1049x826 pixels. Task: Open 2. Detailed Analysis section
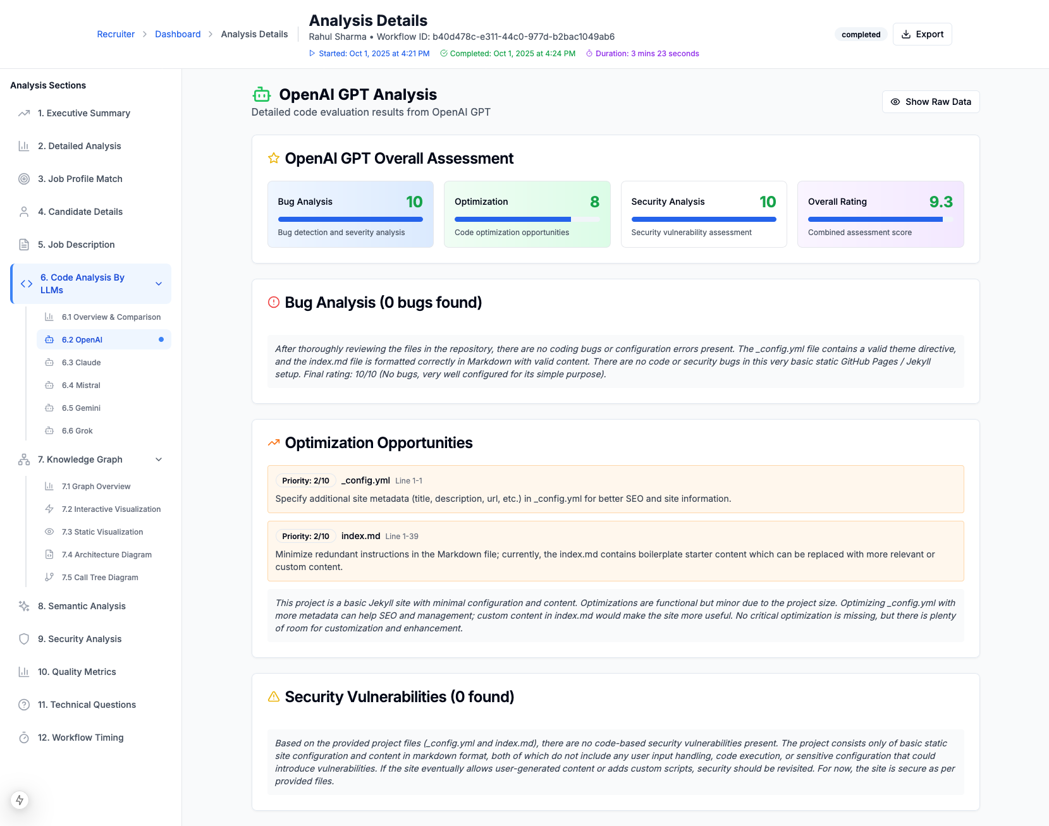pos(91,146)
